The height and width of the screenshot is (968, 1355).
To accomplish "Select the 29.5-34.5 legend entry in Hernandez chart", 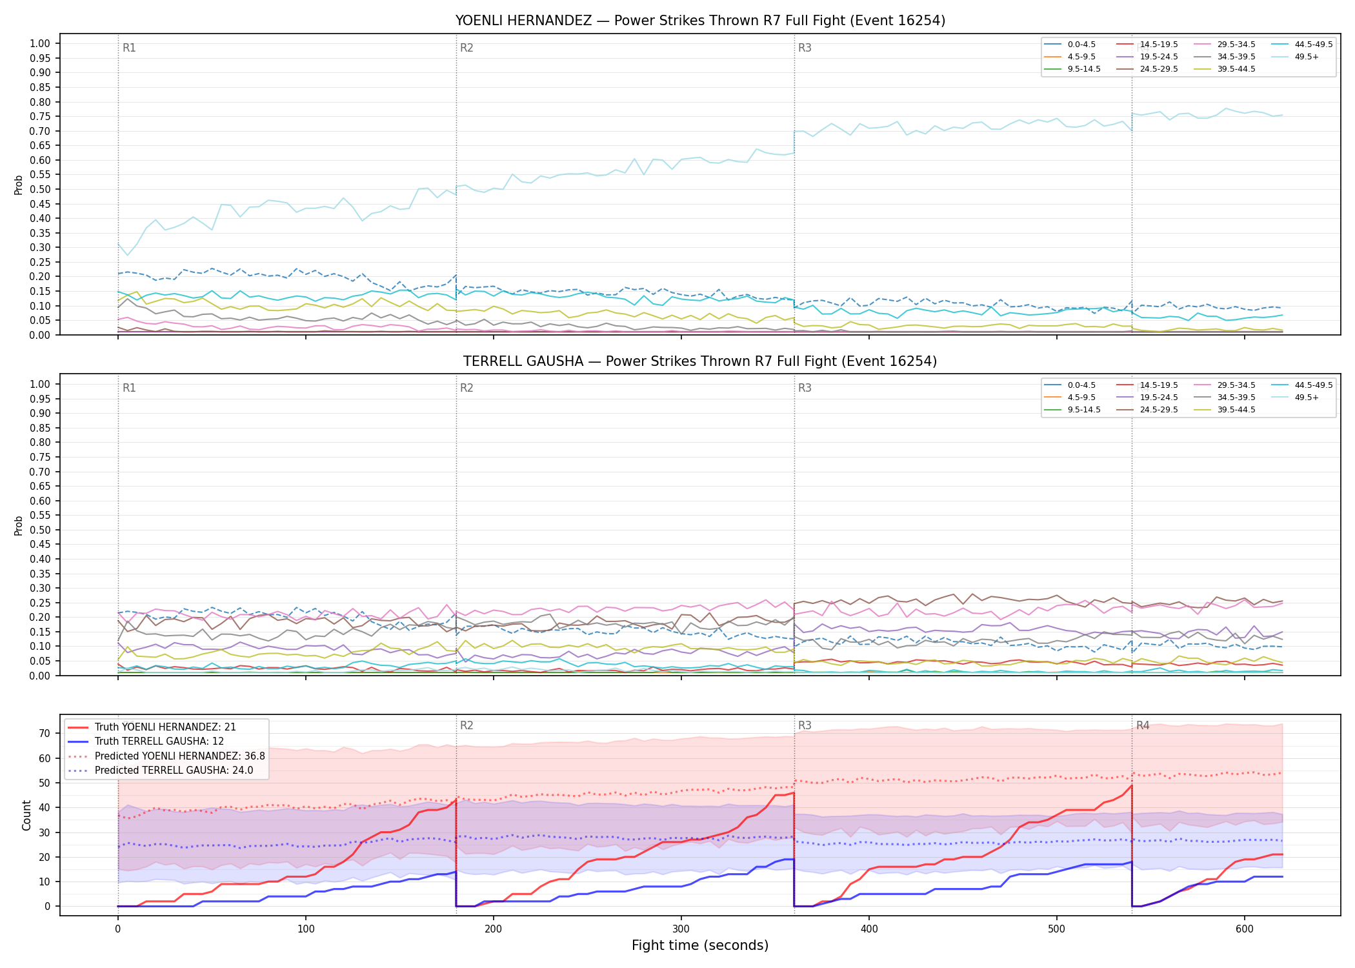I will click(1225, 45).
